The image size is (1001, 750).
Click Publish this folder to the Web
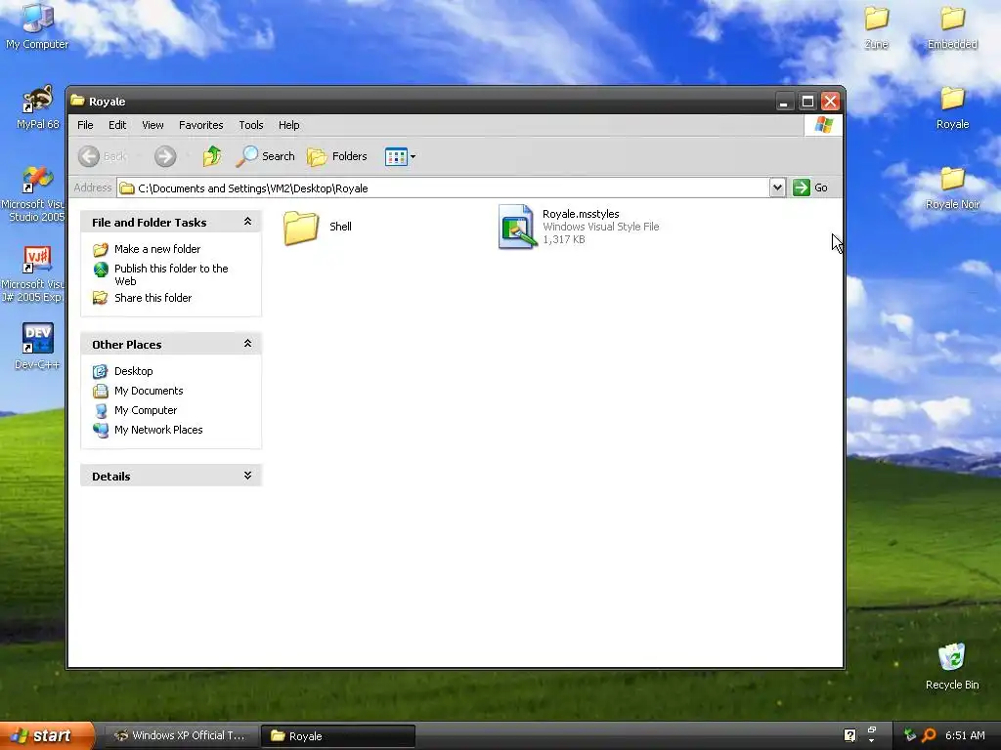tap(171, 274)
